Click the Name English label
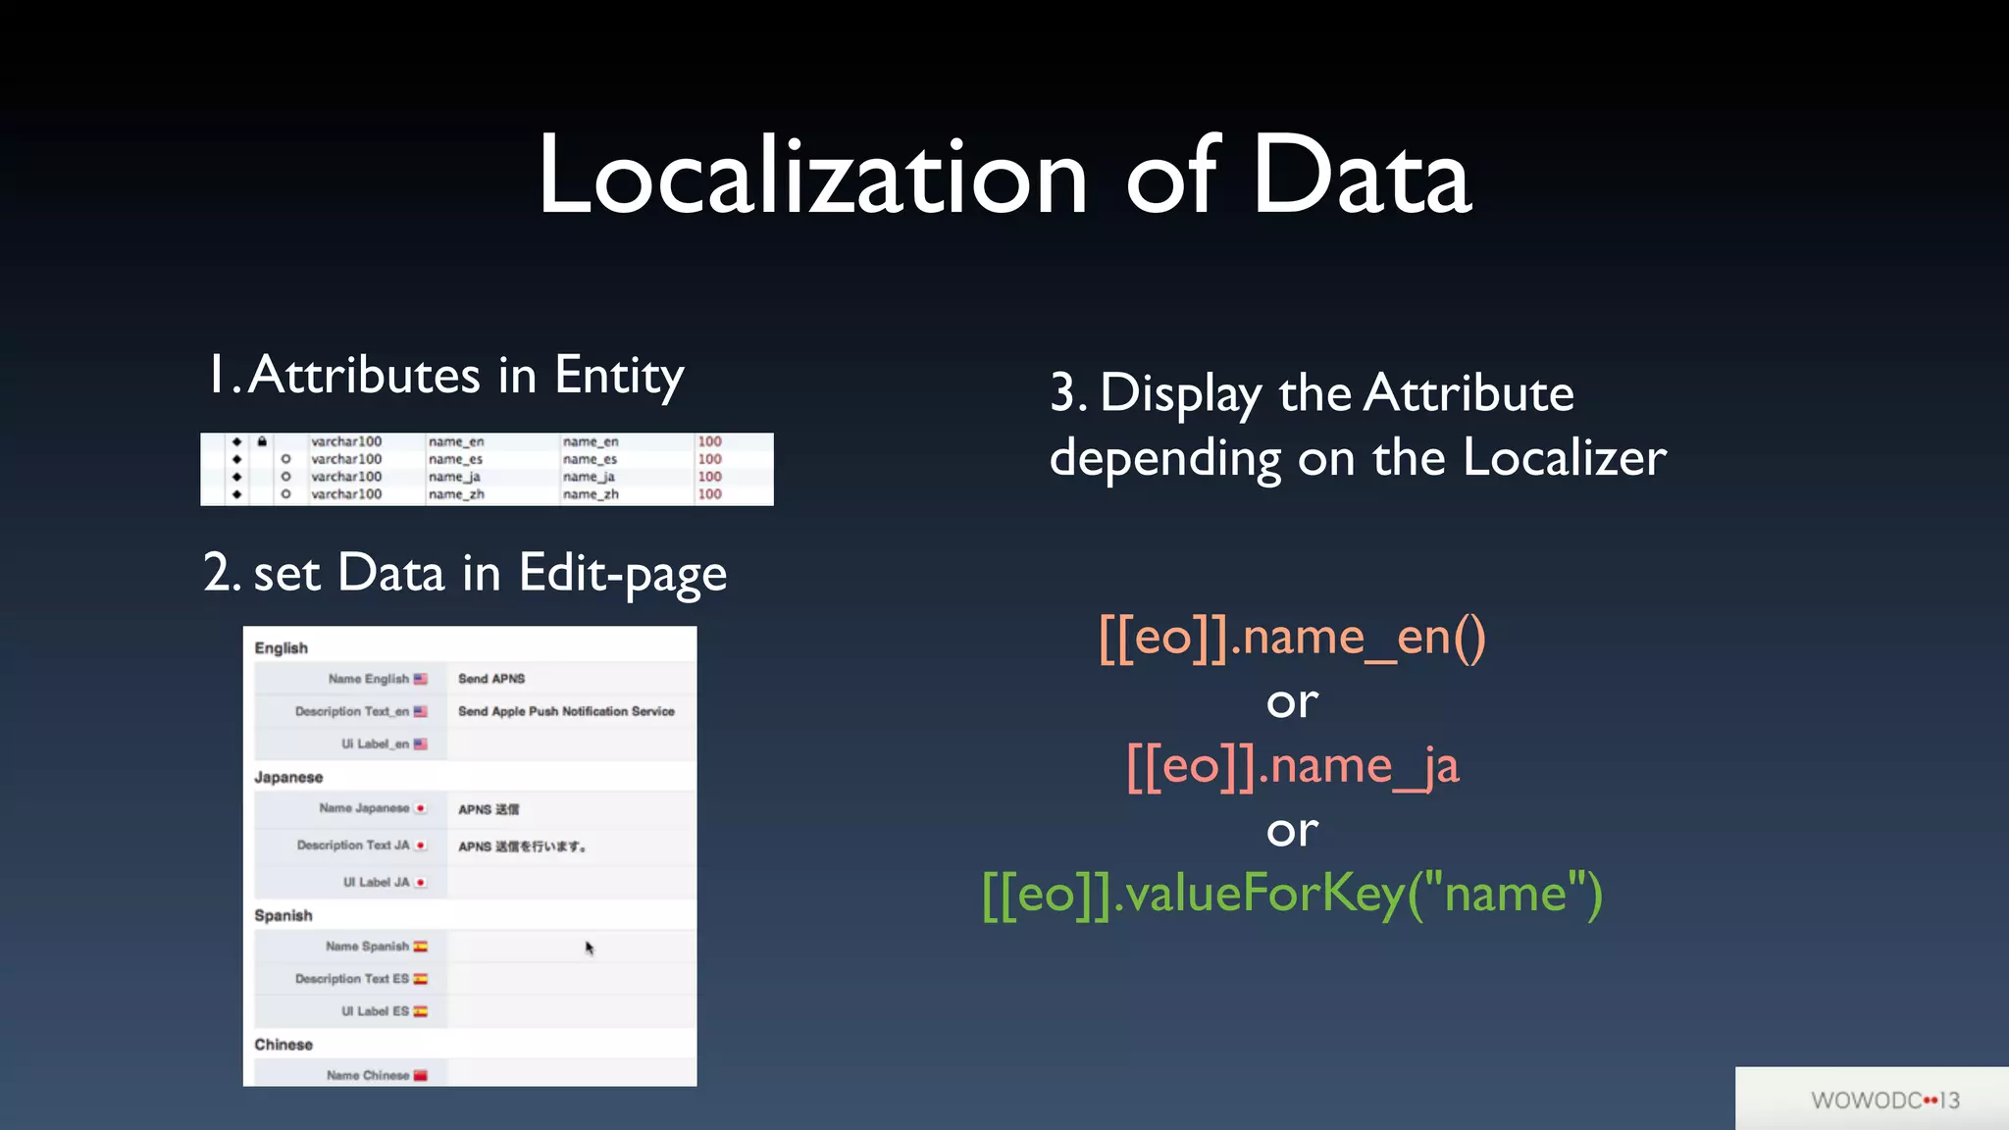The width and height of the screenshot is (2009, 1130). point(368,679)
